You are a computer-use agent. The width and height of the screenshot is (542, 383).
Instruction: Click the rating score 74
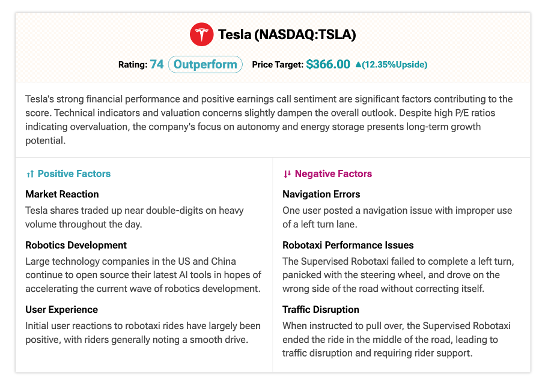pyautogui.click(x=157, y=64)
